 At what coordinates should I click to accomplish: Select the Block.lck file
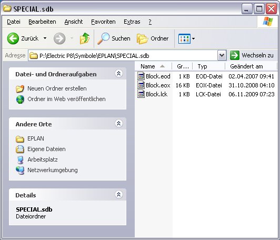coord(153,94)
